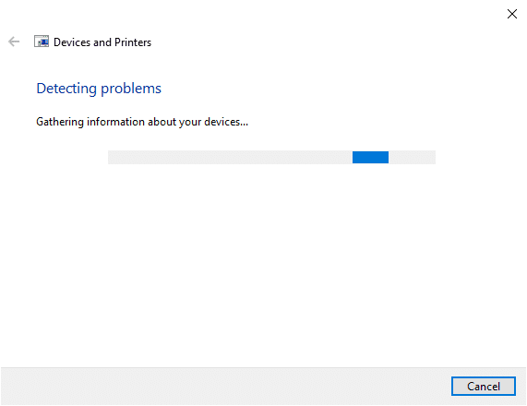The width and height of the screenshot is (527, 406).
Task: Click the word Printers in window title
Action: tap(133, 42)
